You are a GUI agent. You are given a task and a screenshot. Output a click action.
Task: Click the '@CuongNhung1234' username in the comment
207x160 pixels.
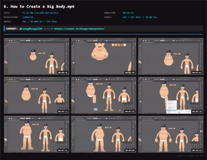tap(31, 29)
